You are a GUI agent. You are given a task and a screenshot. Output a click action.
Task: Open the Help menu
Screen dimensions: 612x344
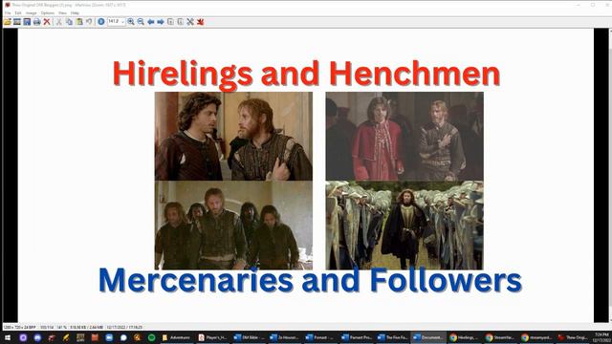(x=75, y=12)
